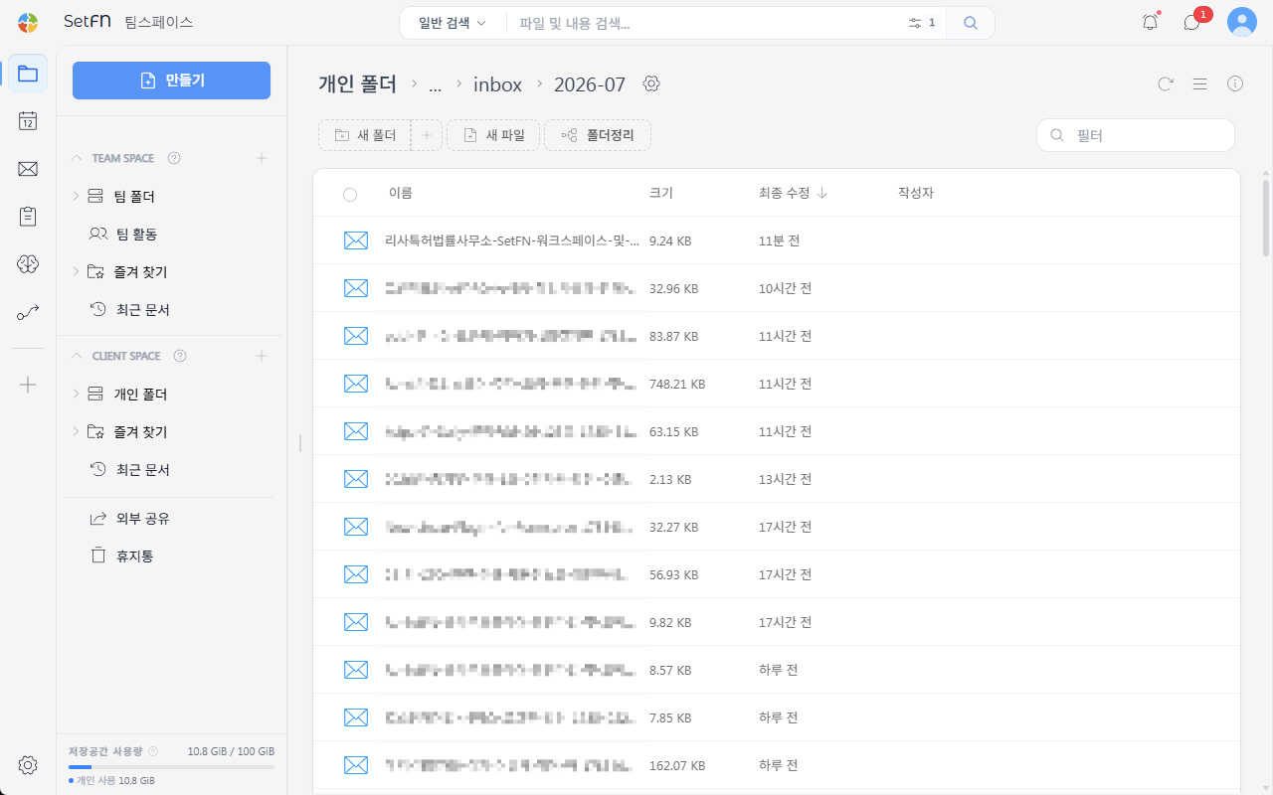The height and width of the screenshot is (795, 1273).
Task: Sort by 크기 column header
Action: point(660,193)
